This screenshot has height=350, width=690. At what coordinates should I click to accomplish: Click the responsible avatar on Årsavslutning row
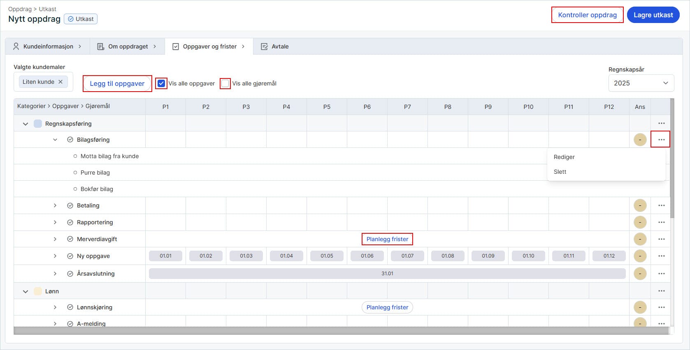pos(639,274)
